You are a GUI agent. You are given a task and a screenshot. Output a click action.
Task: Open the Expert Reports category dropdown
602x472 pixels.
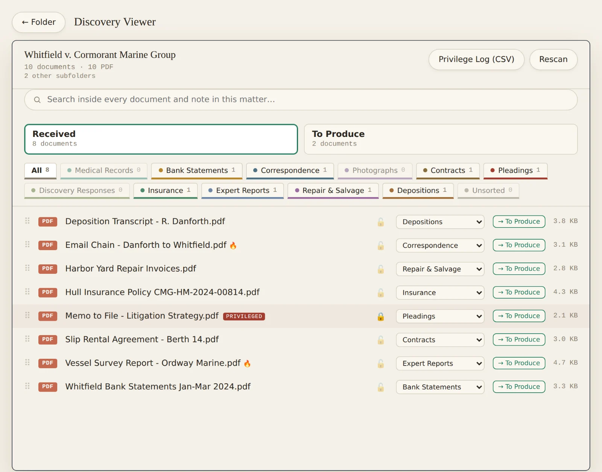pyautogui.click(x=440, y=364)
